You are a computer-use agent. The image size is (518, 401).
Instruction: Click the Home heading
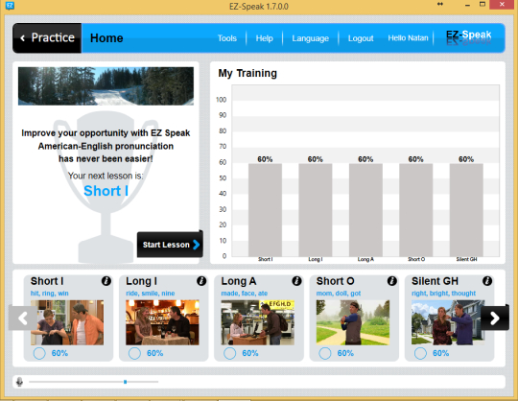click(106, 38)
